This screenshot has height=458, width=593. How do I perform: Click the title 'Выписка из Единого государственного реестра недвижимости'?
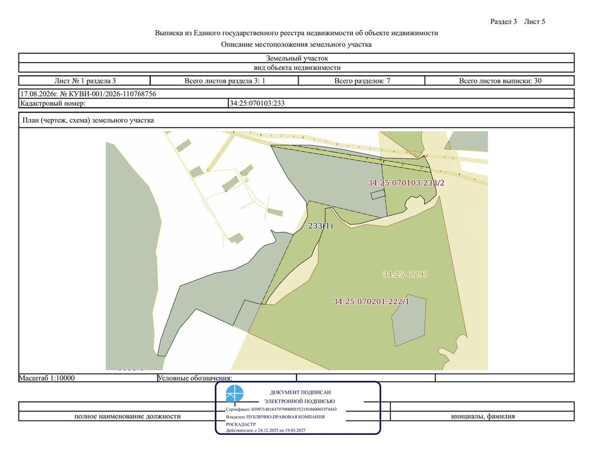point(296,33)
